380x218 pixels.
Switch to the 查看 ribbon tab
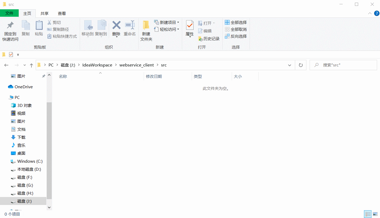pyautogui.click(x=62, y=13)
